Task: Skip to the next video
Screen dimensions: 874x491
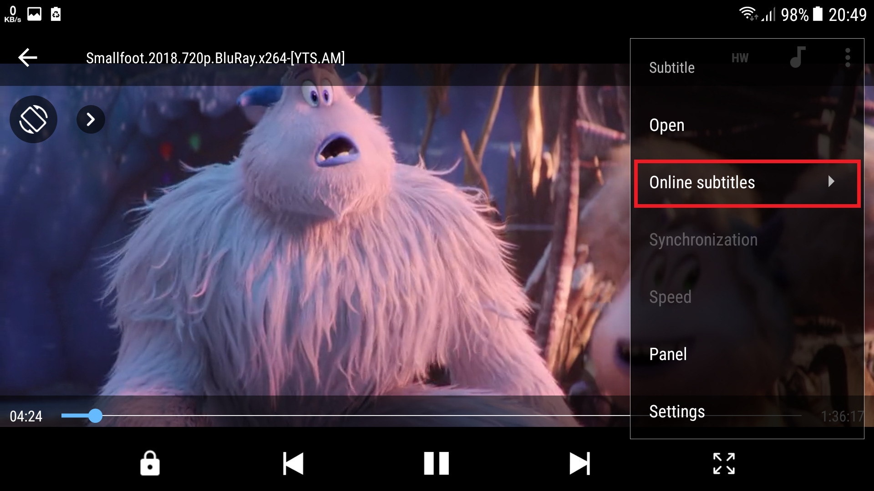Action: (x=579, y=463)
